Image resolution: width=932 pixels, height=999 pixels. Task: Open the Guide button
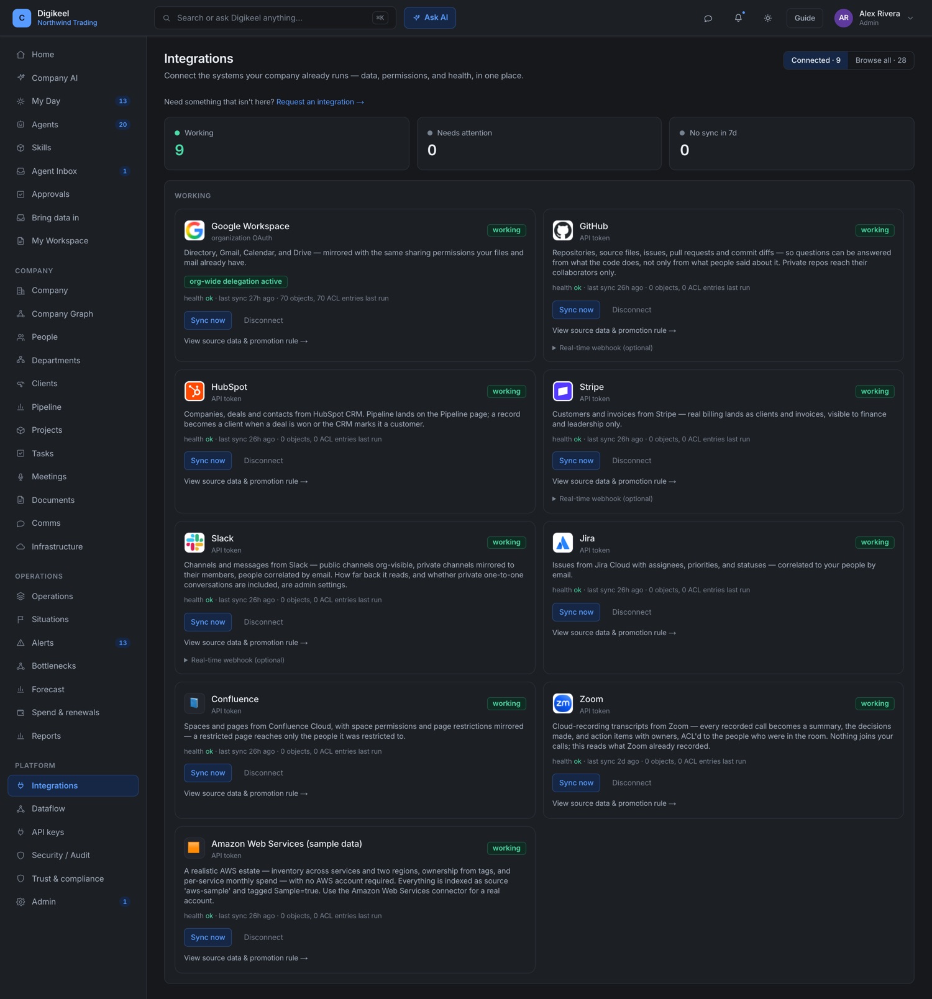[x=805, y=18]
